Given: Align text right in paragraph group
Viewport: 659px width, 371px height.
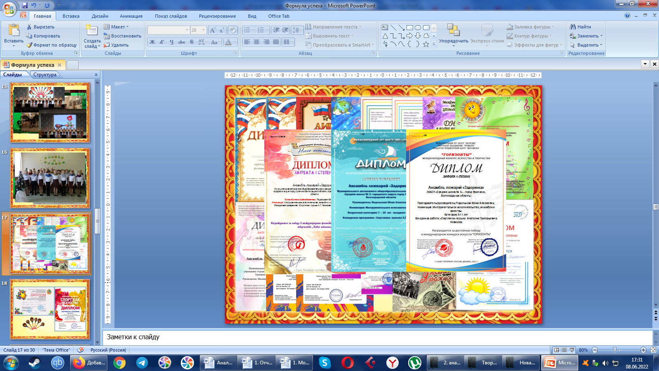Looking at the screenshot, I should [266, 42].
